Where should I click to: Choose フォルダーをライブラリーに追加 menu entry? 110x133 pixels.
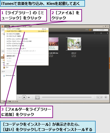27,31
